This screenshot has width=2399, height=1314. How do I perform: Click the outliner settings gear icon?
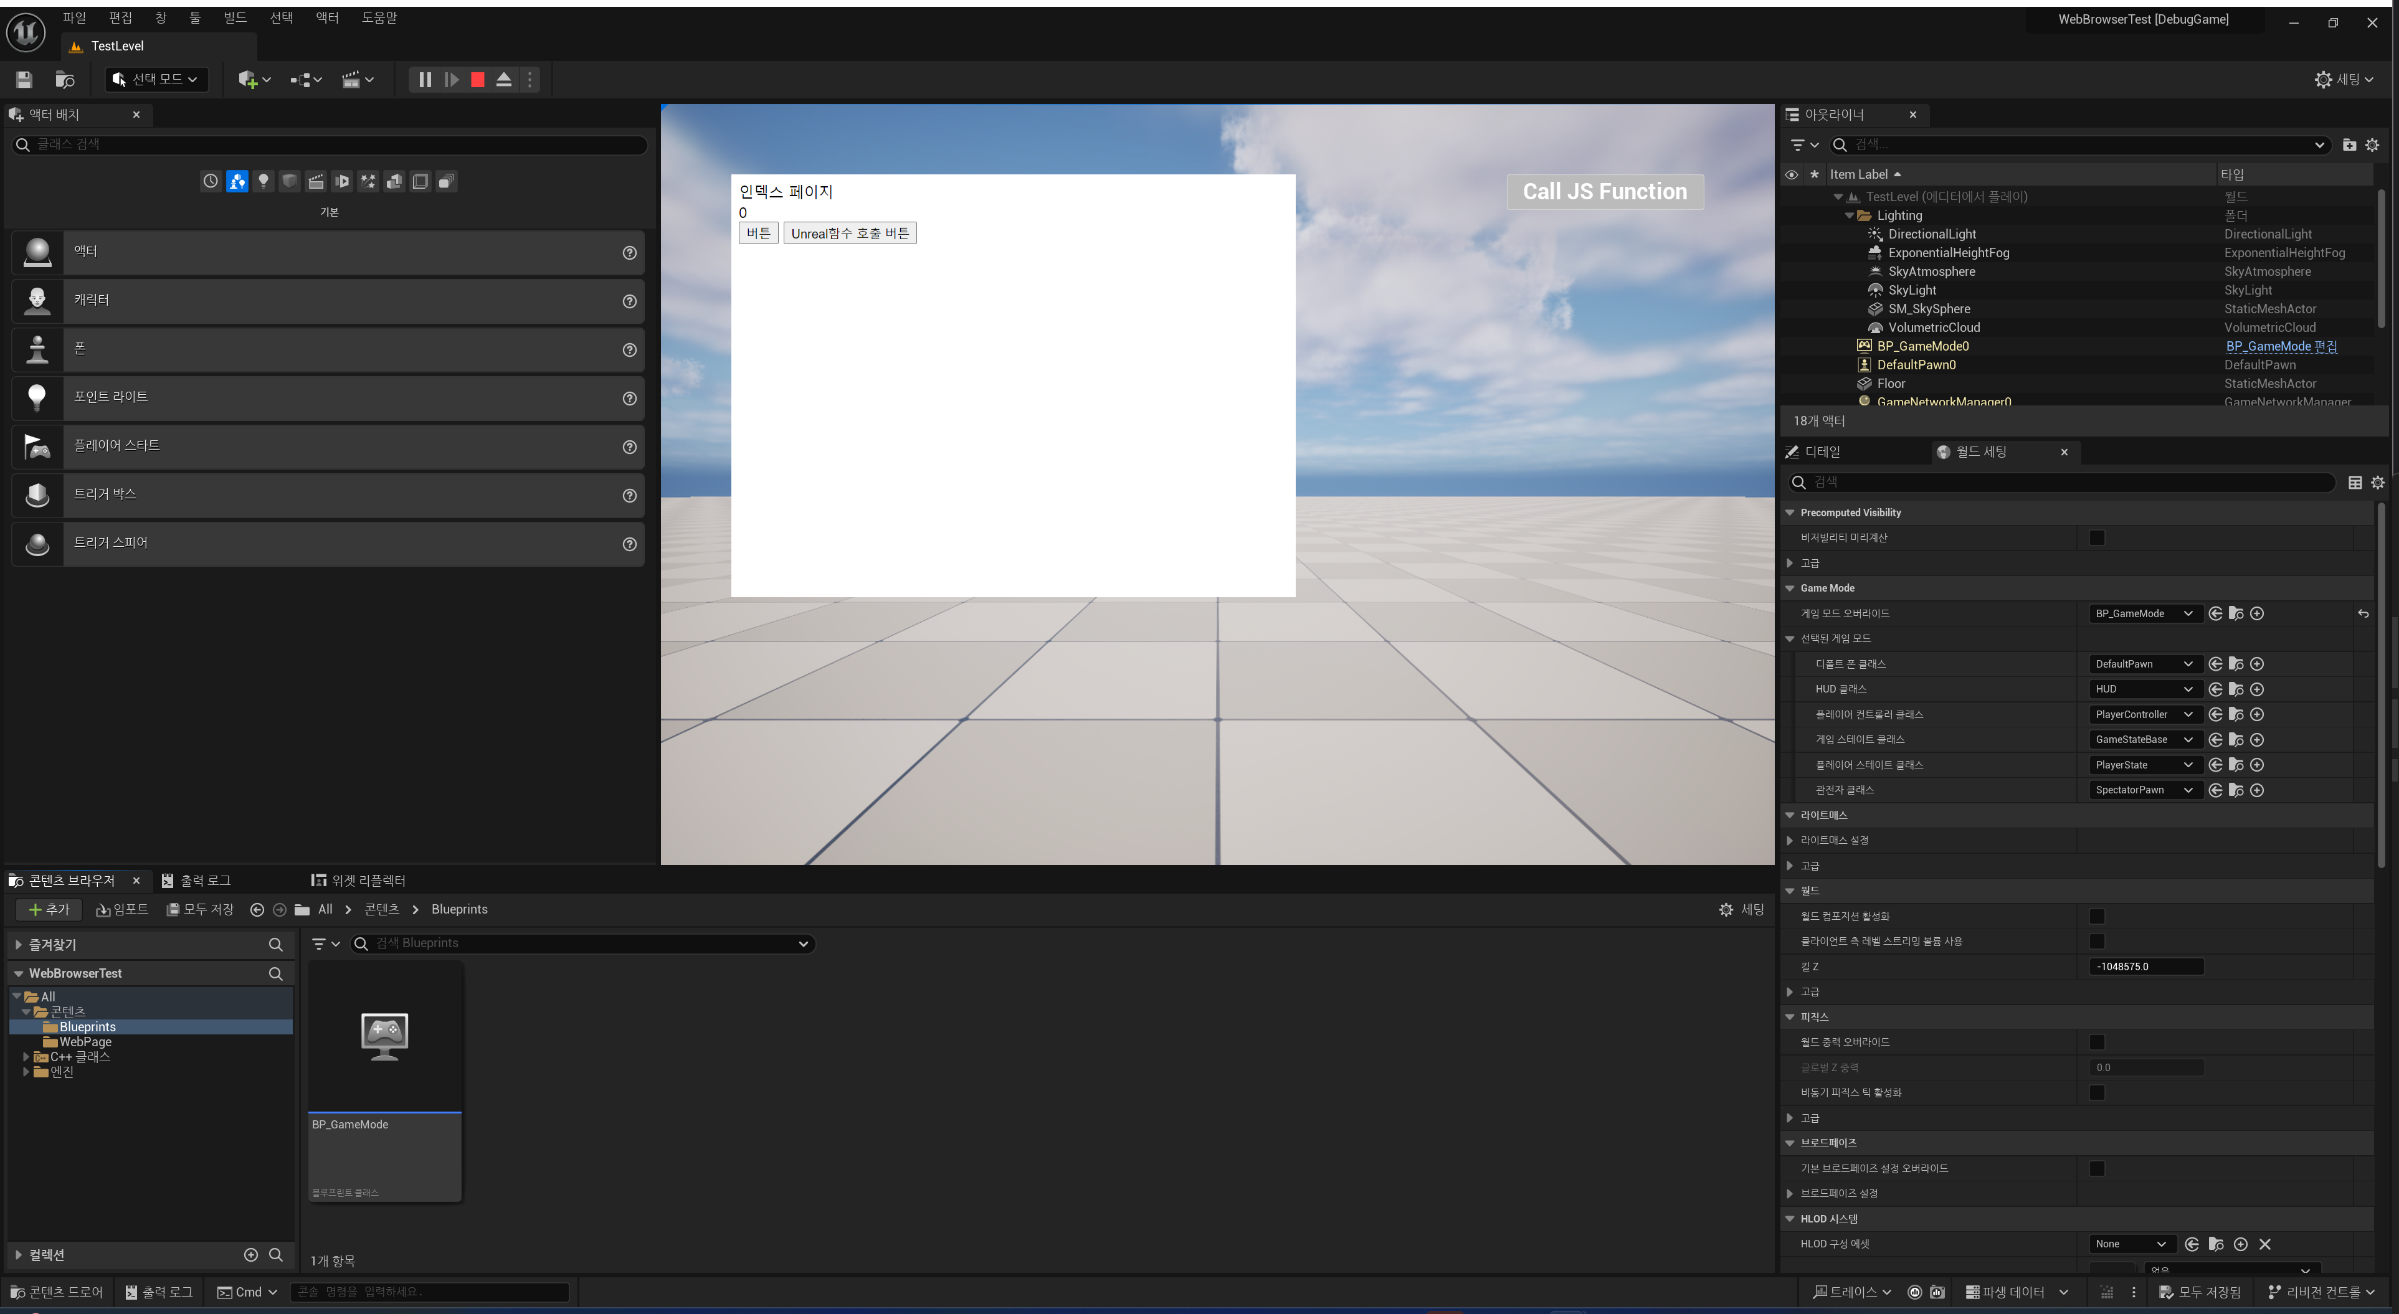click(x=2372, y=145)
